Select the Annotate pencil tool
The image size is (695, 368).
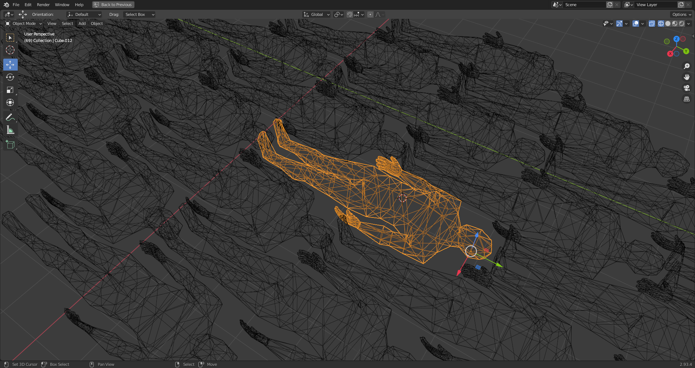(x=10, y=117)
